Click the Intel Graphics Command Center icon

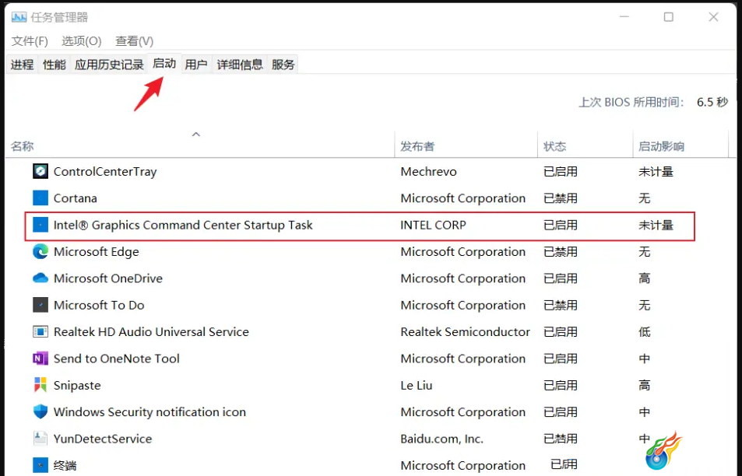[x=40, y=225]
